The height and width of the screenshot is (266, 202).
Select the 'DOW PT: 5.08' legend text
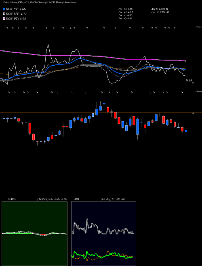click(16, 19)
